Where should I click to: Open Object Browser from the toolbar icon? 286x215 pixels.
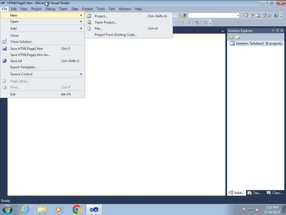(x=264, y=16)
